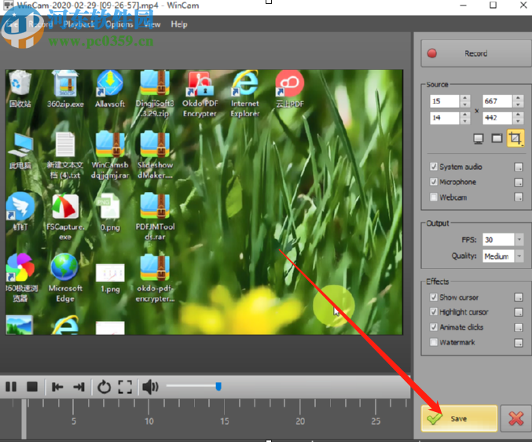Mute audio with the speaker icon
Screen dimensions: 532x442
pos(150,386)
